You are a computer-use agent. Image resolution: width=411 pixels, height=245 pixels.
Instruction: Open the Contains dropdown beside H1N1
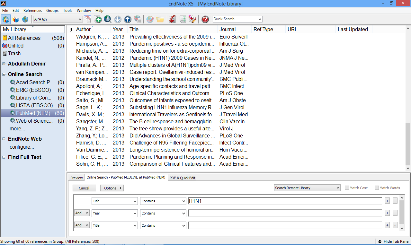tap(163, 201)
